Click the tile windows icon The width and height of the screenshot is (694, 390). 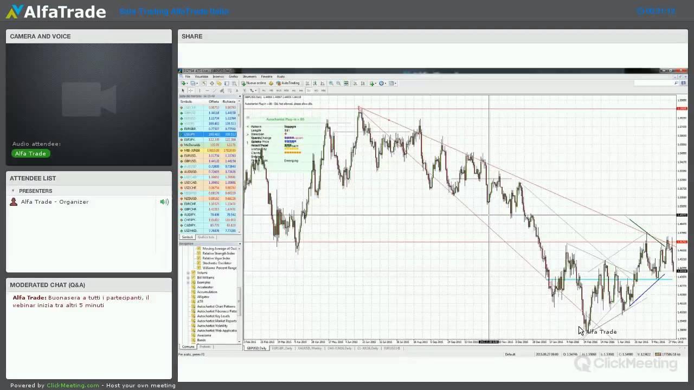(x=346, y=83)
